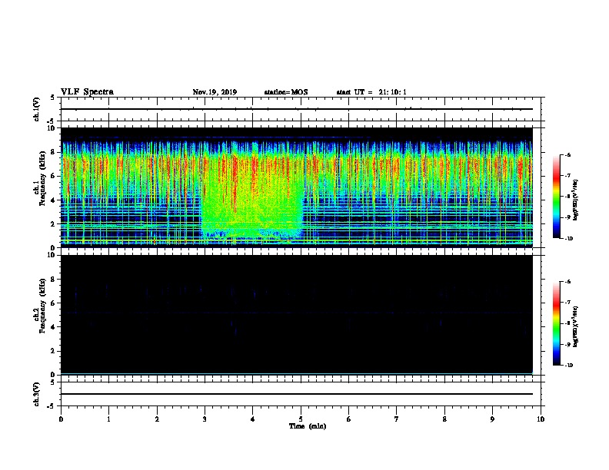Click the "VLF Spectra" plot title

pyautogui.click(x=87, y=92)
